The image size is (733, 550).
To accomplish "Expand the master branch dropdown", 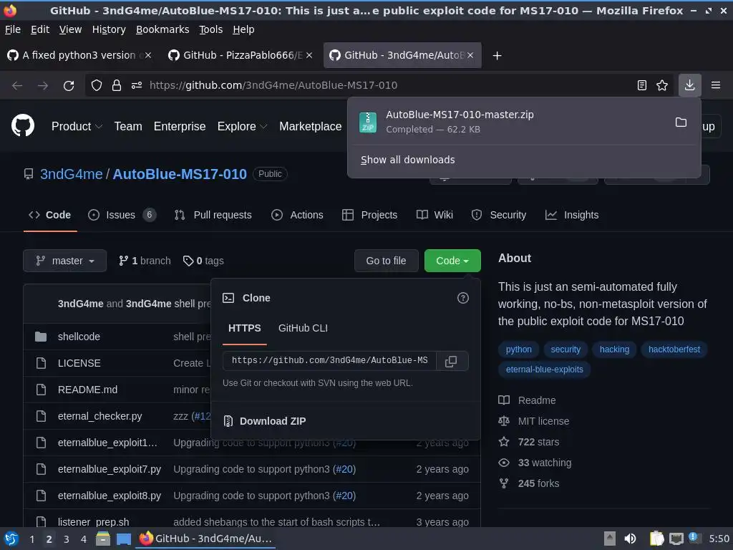I will point(65,261).
